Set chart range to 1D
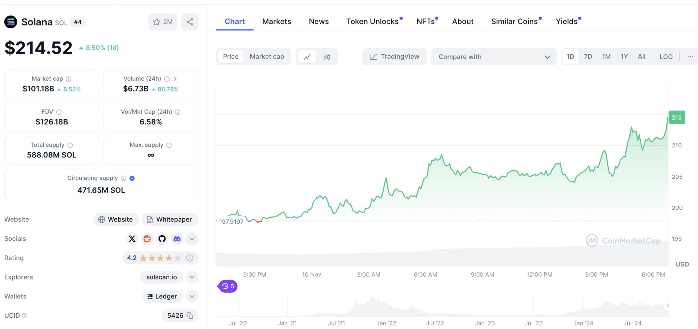698x329 pixels. (x=570, y=57)
